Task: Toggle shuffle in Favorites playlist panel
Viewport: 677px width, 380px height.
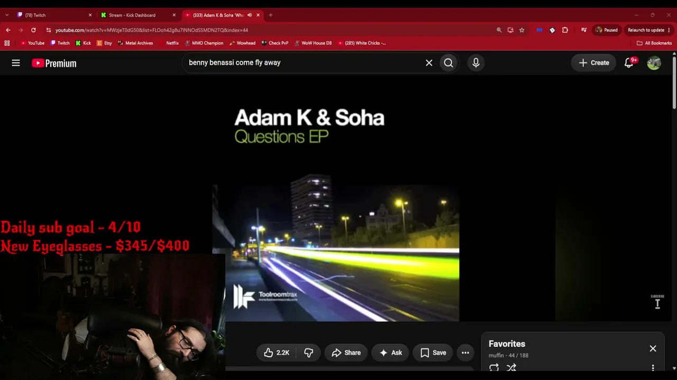Action: pos(511,368)
